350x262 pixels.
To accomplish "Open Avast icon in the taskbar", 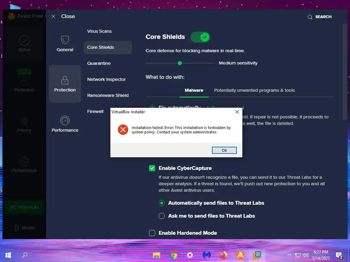I will (x=240, y=255).
